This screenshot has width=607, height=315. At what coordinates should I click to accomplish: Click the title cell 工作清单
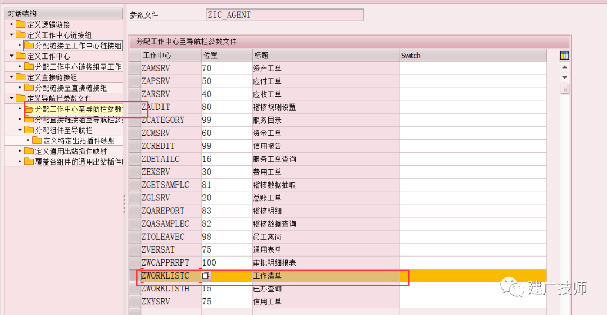326,276
